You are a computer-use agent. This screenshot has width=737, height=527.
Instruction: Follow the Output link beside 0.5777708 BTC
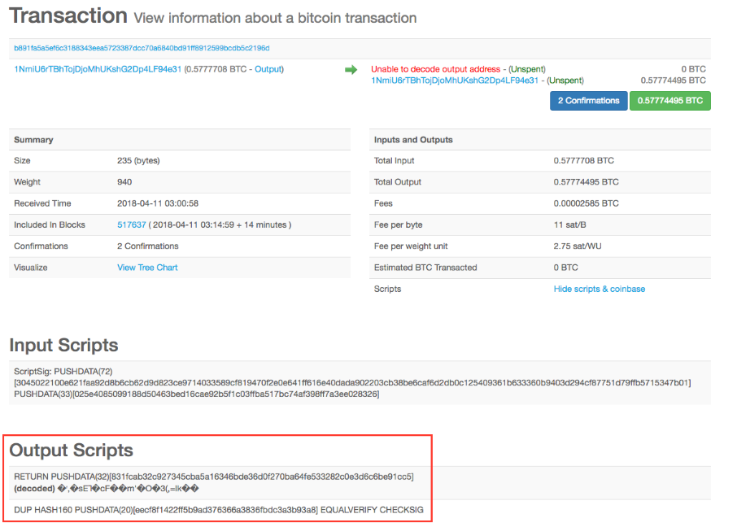268,69
